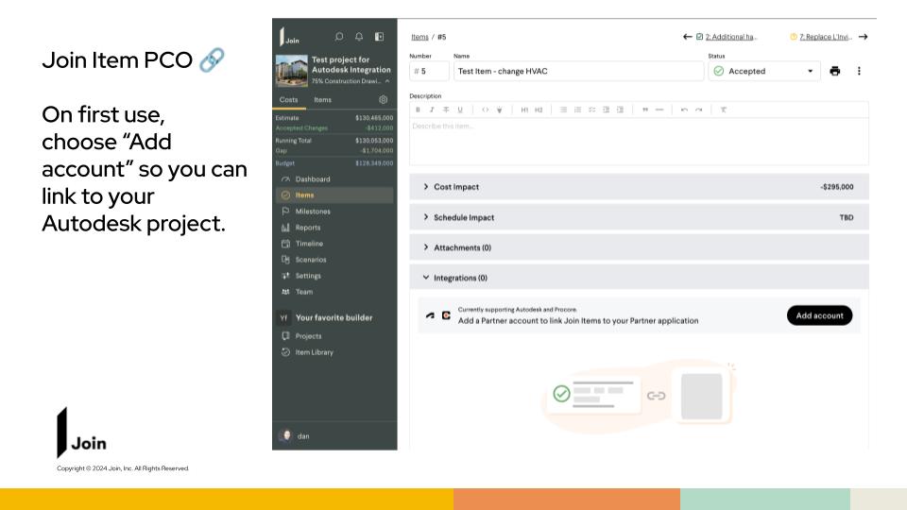The height and width of the screenshot is (510, 907).
Task: Expand the Cost Impact section
Action: click(x=640, y=187)
